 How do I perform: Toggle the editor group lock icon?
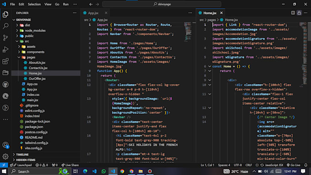tap(299, 13)
